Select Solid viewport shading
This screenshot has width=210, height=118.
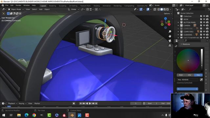click(162, 10)
